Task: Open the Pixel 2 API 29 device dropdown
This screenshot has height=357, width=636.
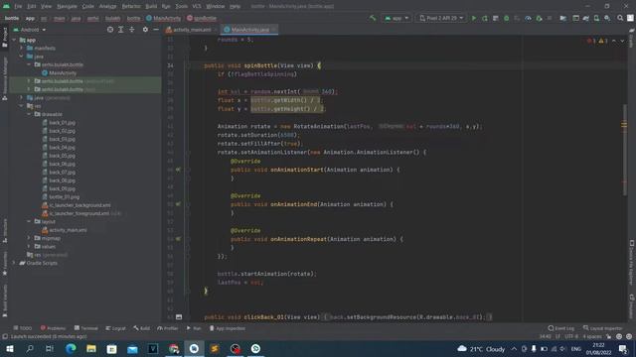Action: tap(441, 18)
